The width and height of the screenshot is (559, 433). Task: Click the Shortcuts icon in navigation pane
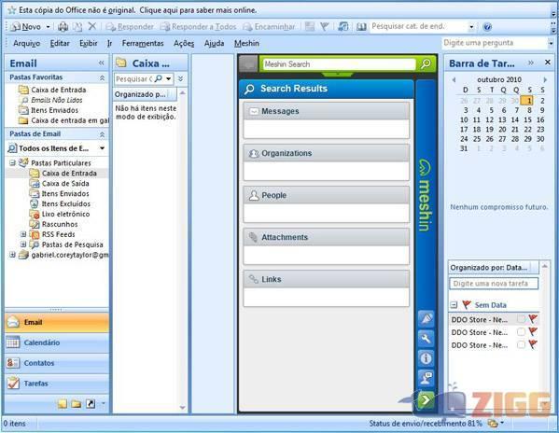click(91, 403)
